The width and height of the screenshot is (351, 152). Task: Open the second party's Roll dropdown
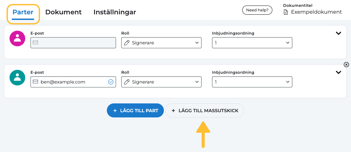point(161,82)
